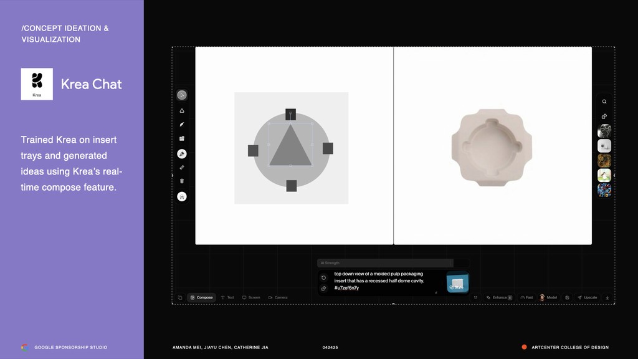The width and height of the screenshot is (638, 359).
Task: Click the "042425" date text
Action: coord(330,347)
